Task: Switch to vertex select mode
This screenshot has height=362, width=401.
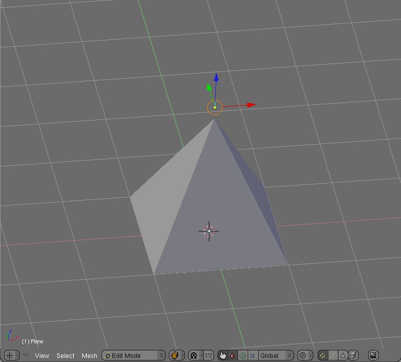Action: pyautogui.click(x=323, y=355)
